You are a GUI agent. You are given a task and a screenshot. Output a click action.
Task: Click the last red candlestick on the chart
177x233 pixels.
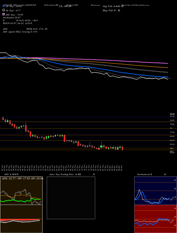pos(122,148)
